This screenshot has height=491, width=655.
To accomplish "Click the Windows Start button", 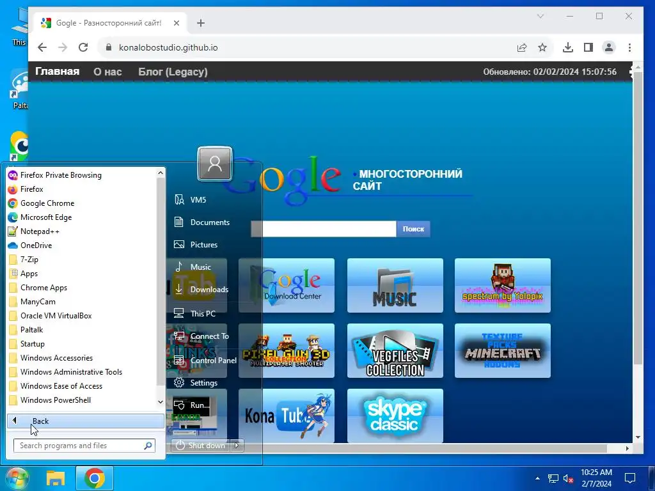I will coord(16,478).
